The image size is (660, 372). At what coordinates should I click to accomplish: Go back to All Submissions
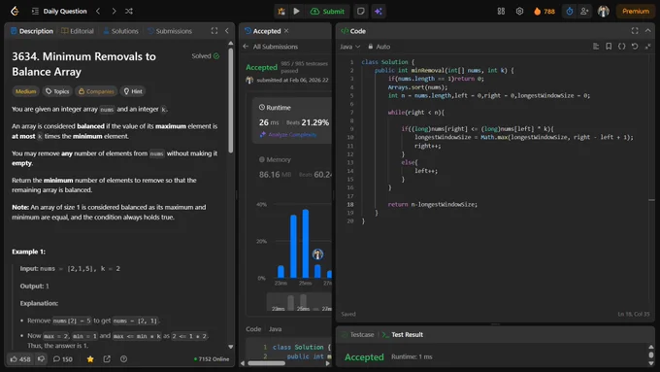(271, 47)
